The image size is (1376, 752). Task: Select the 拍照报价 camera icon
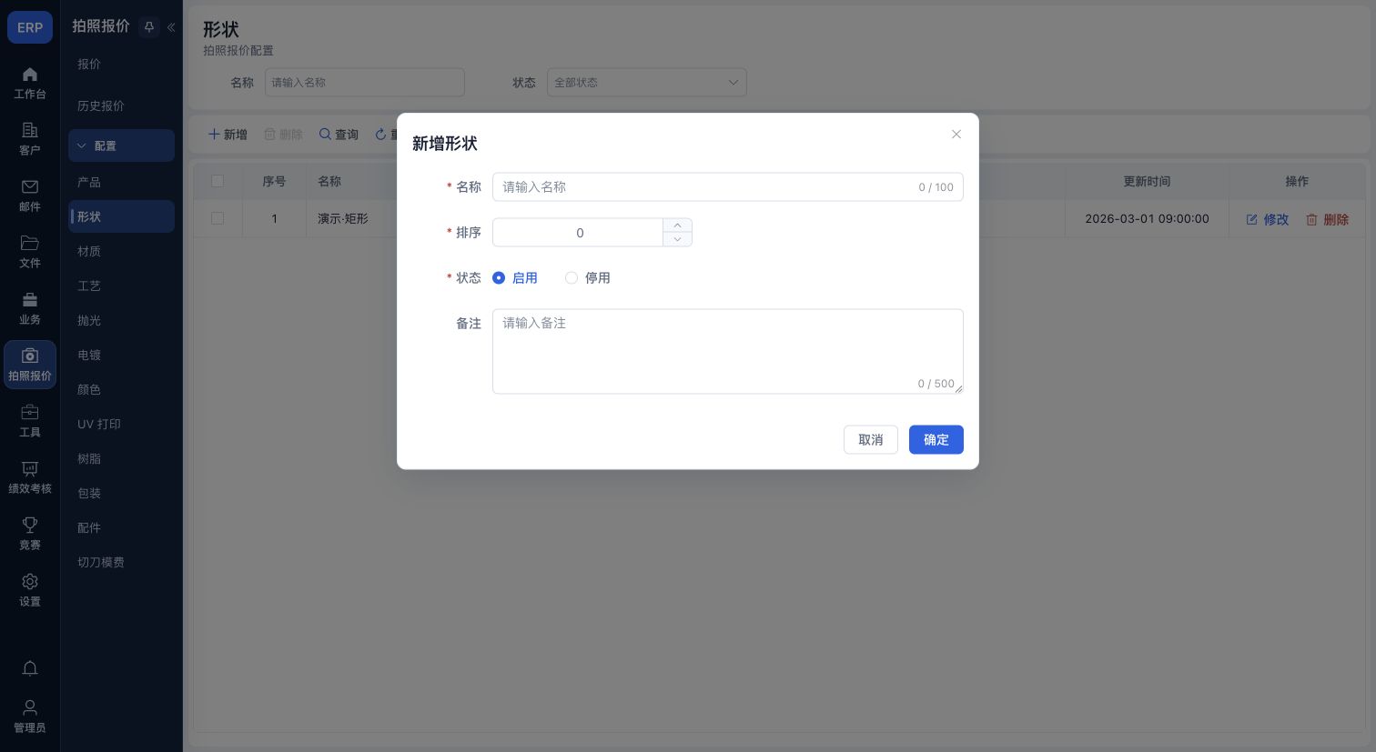click(30, 356)
